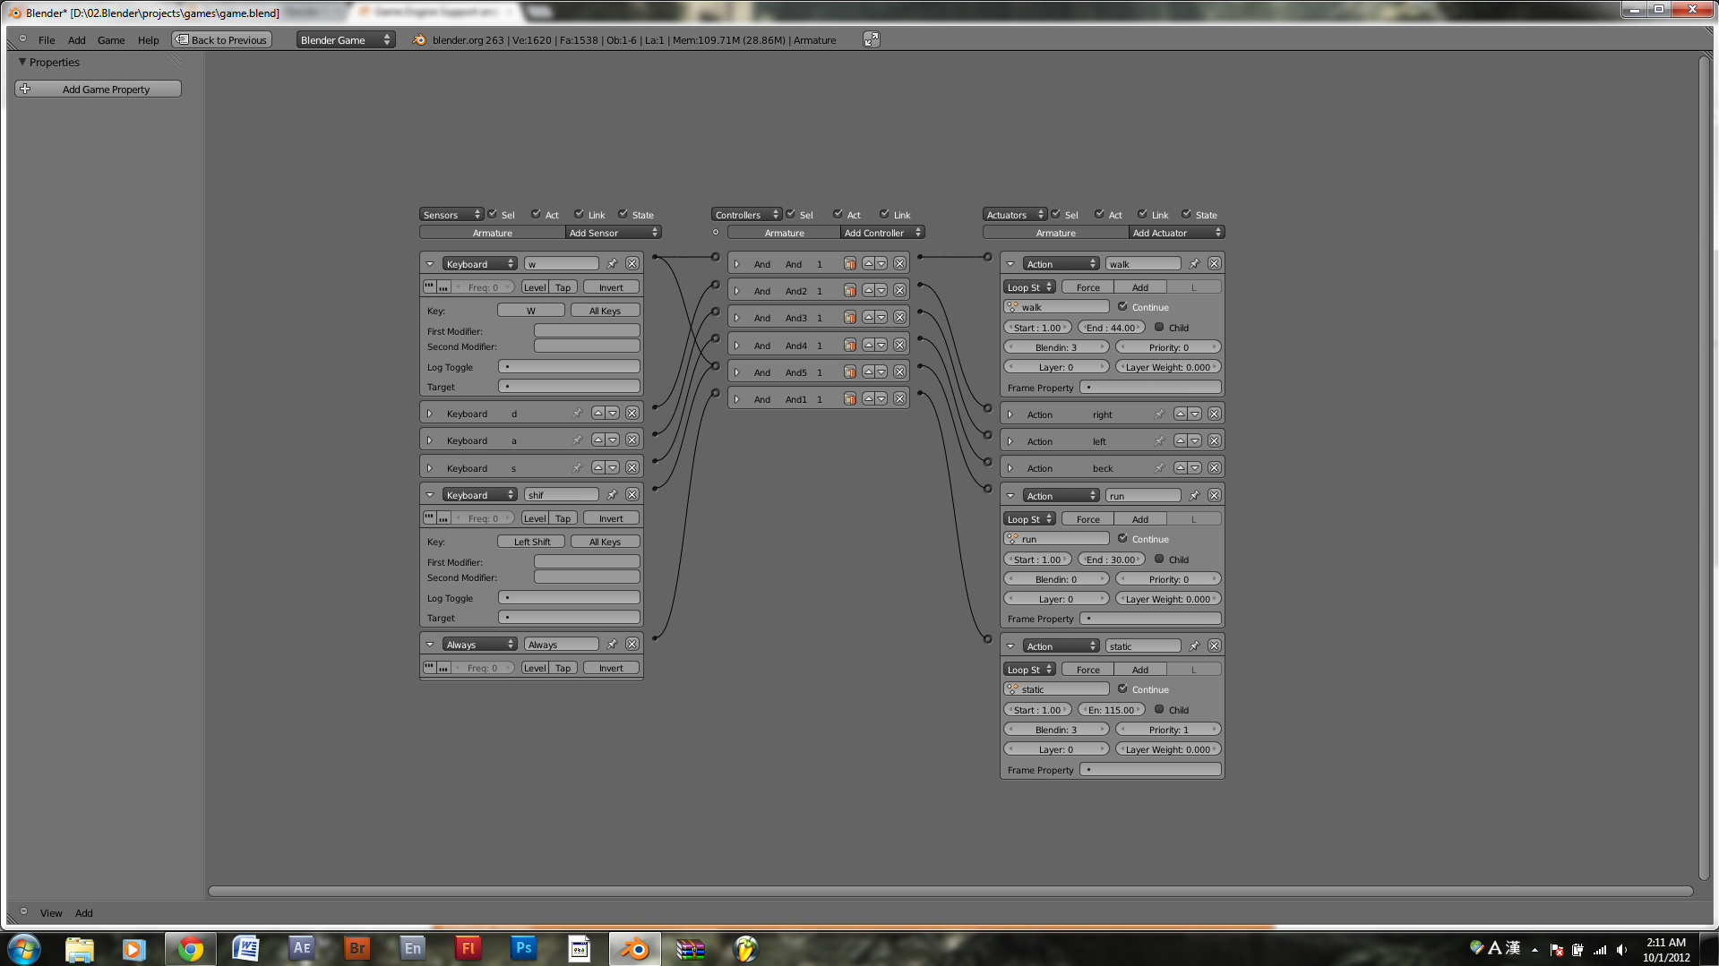Move the And4 controller down
Viewport: 1719px width, 966px height.
coord(881,345)
